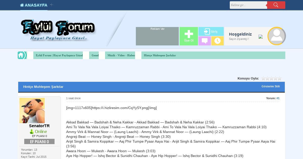Screen dimensions: 303x159
Task: Open the ANASAYFA home menu item
Action: pos(34,5)
